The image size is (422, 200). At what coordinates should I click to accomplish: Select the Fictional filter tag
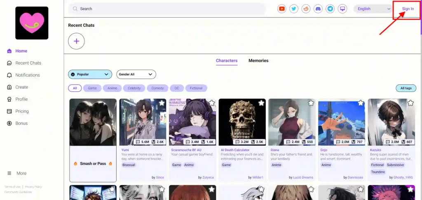point(196,88)
